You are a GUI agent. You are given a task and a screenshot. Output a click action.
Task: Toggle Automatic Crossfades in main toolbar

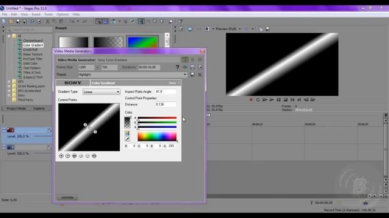[x=105, y=22]
